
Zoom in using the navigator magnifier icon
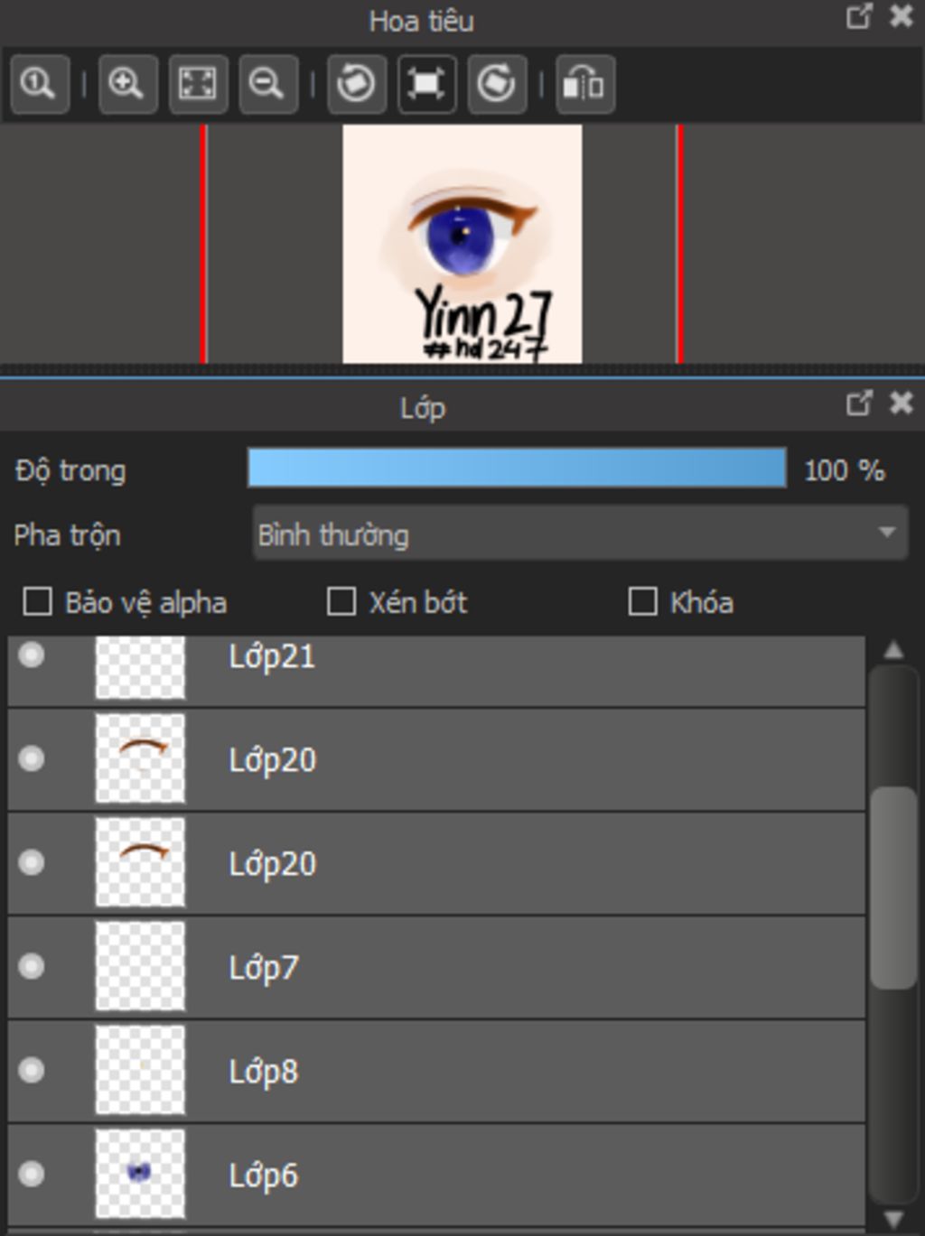127,85
